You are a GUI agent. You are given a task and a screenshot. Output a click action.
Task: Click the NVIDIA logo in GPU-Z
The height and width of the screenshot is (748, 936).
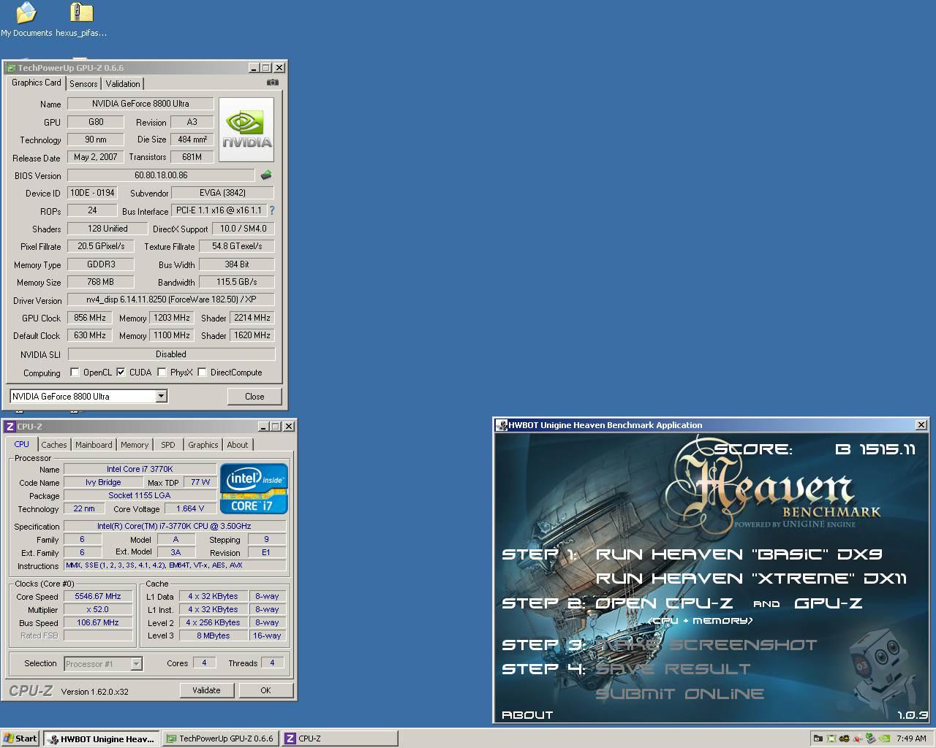coord(246,129)
